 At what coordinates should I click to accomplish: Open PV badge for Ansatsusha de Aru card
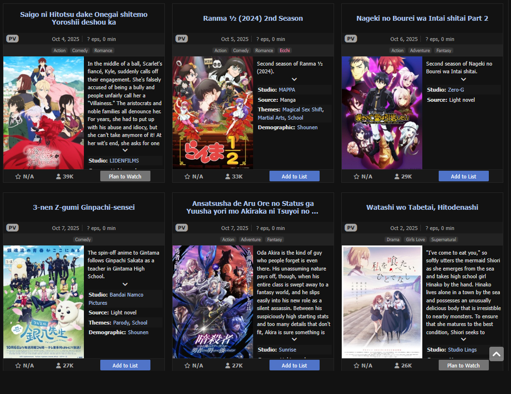click(182, 228)
